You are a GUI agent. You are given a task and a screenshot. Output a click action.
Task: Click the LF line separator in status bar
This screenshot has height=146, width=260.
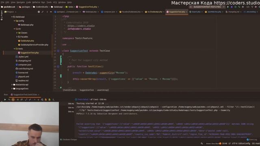(x=230, y=144)
